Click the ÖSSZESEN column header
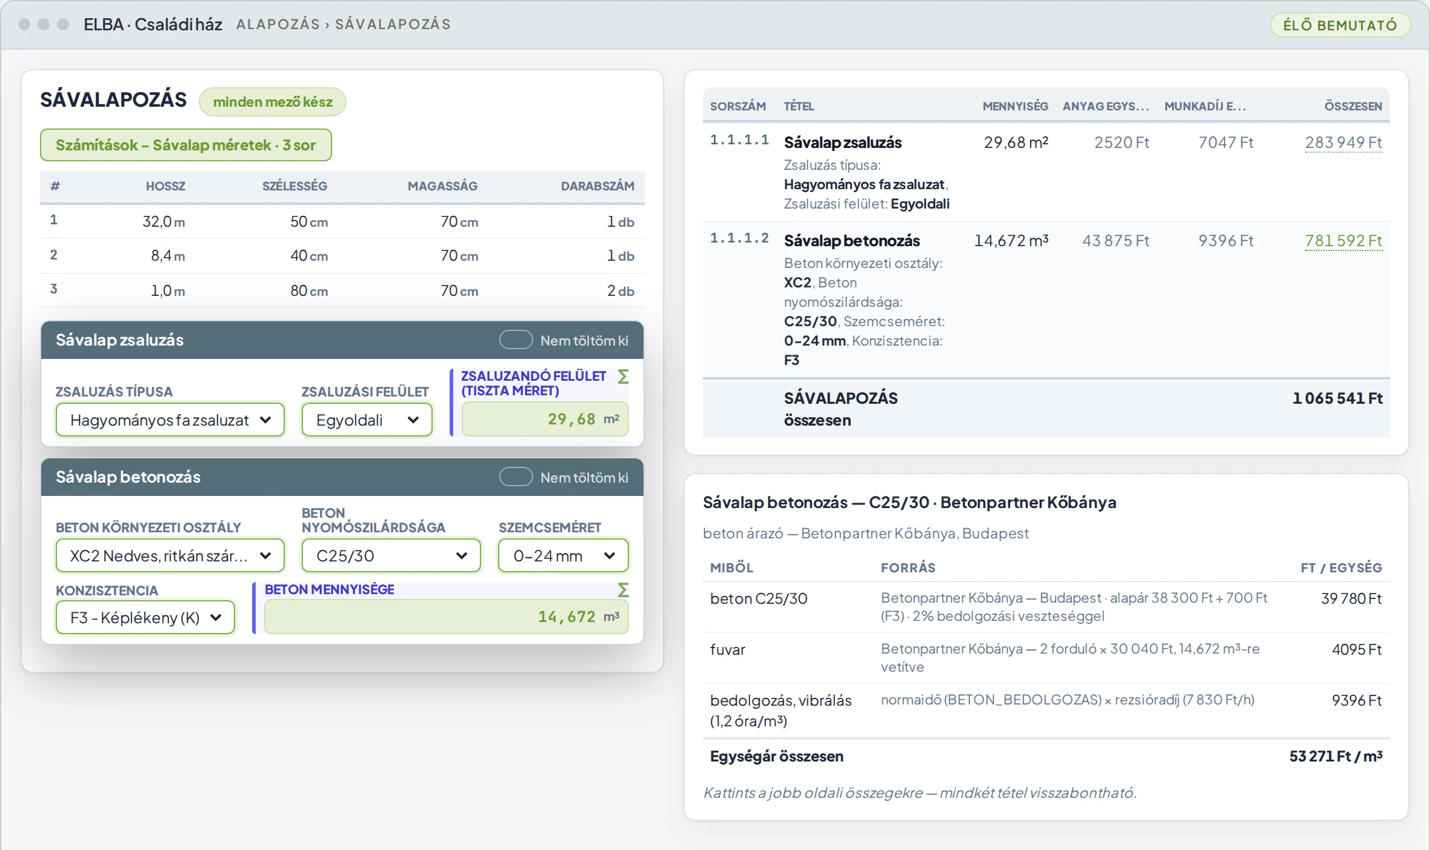The width and height of the screenshot is (1430, 850). point(1353,106)
